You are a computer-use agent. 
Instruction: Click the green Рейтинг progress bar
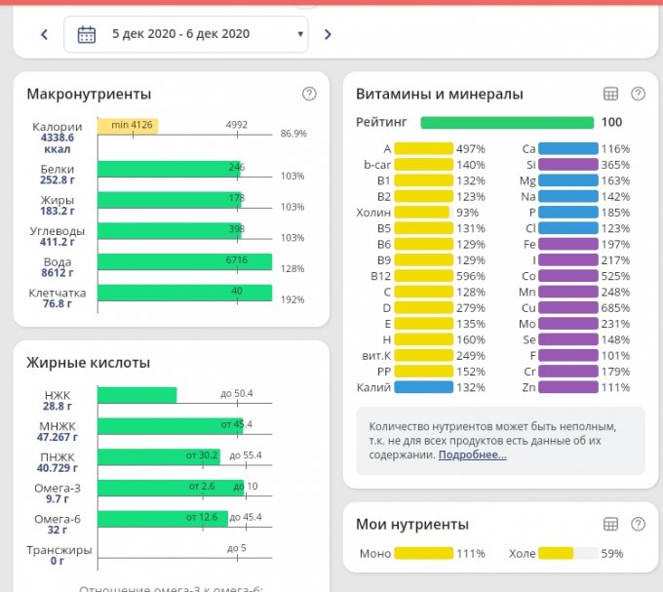[x=507, y=123]
